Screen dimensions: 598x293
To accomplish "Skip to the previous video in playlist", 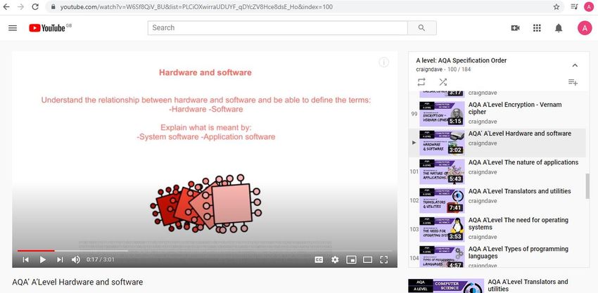I will pyautogui.click(x=25, y=259).
